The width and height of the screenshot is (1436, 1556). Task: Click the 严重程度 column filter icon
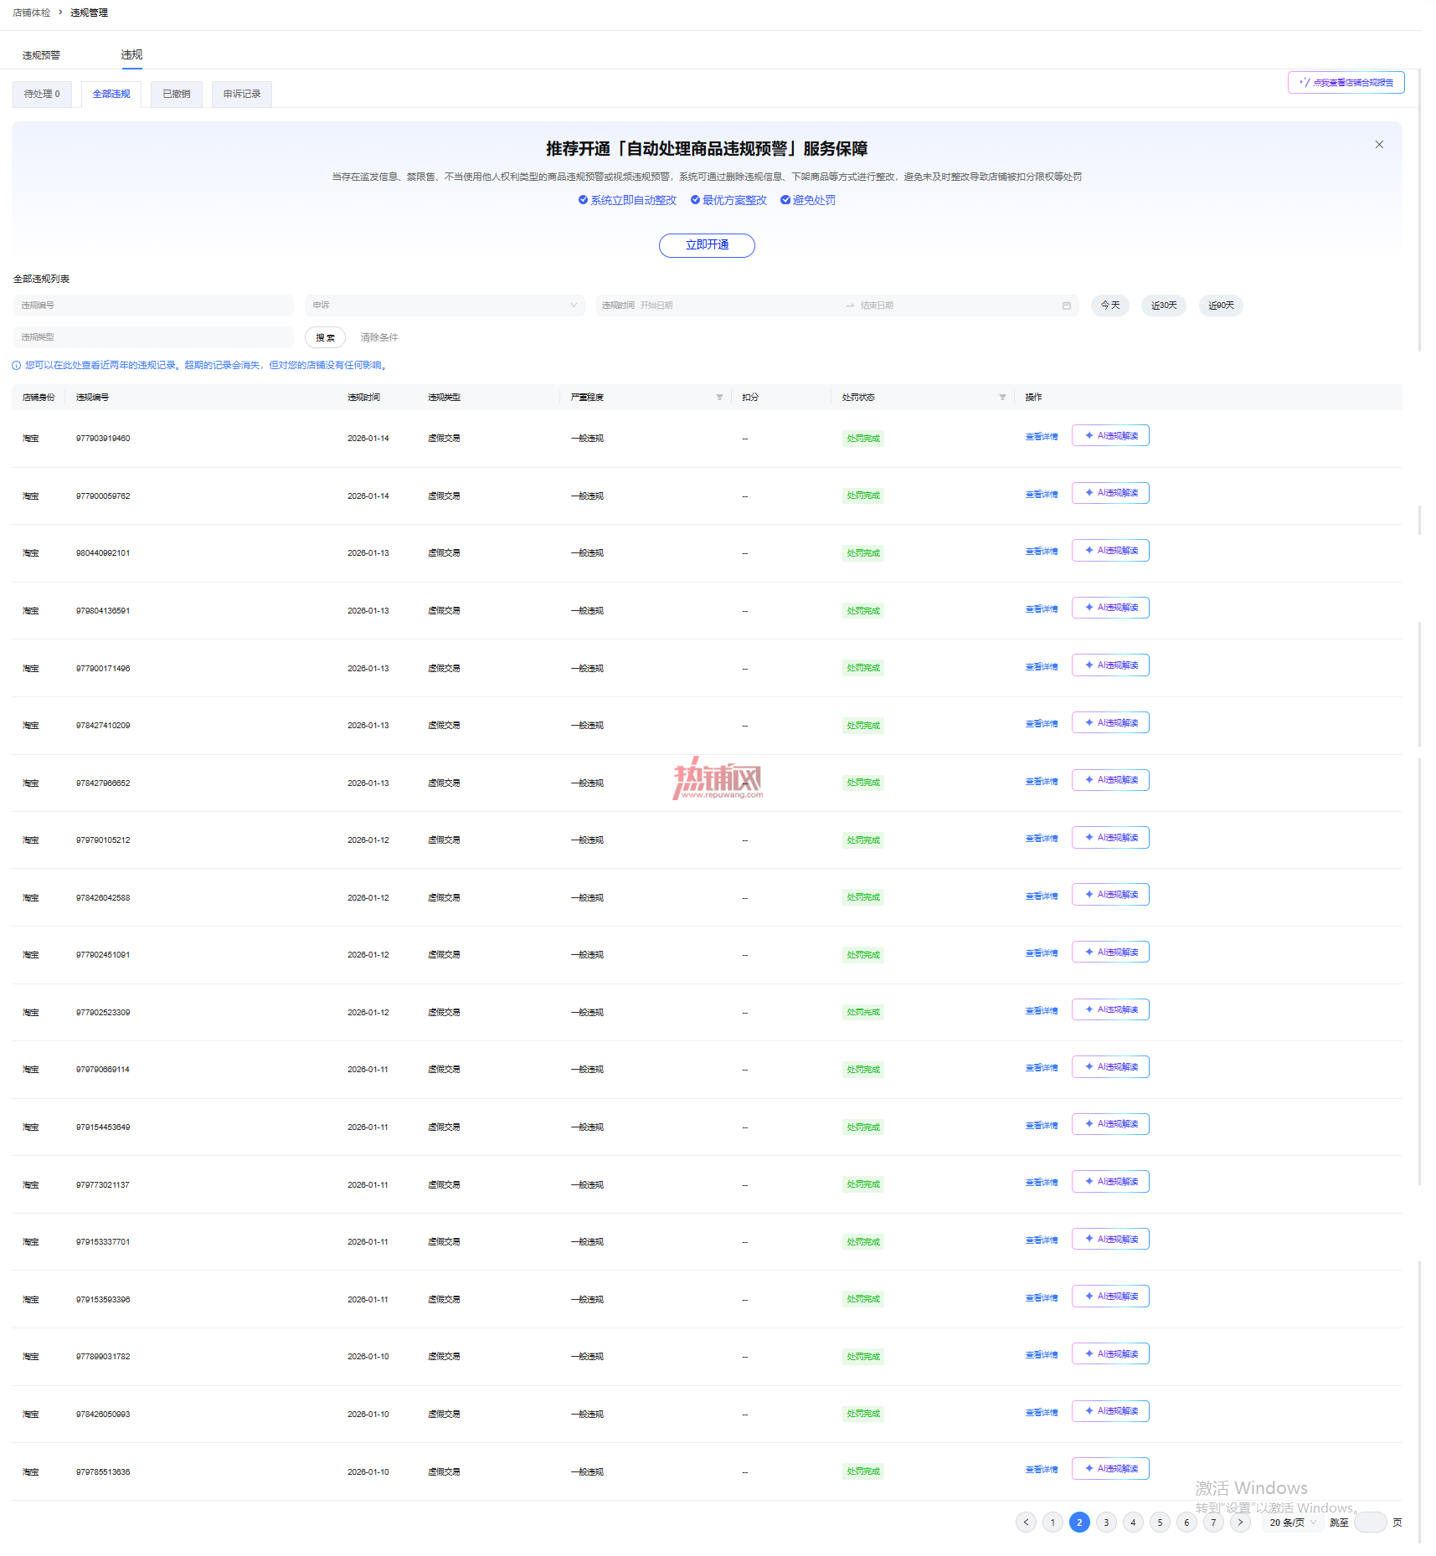point(719,397)
